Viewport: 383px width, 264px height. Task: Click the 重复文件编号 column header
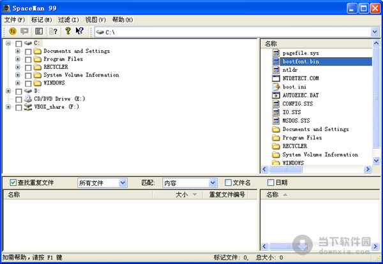227,195
